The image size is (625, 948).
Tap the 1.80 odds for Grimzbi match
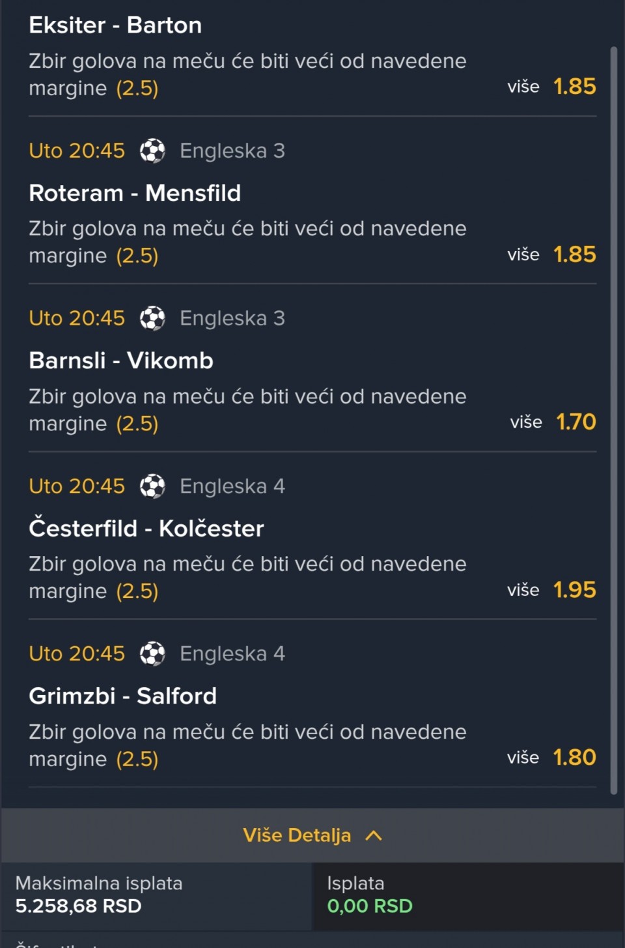click(574, 758)
